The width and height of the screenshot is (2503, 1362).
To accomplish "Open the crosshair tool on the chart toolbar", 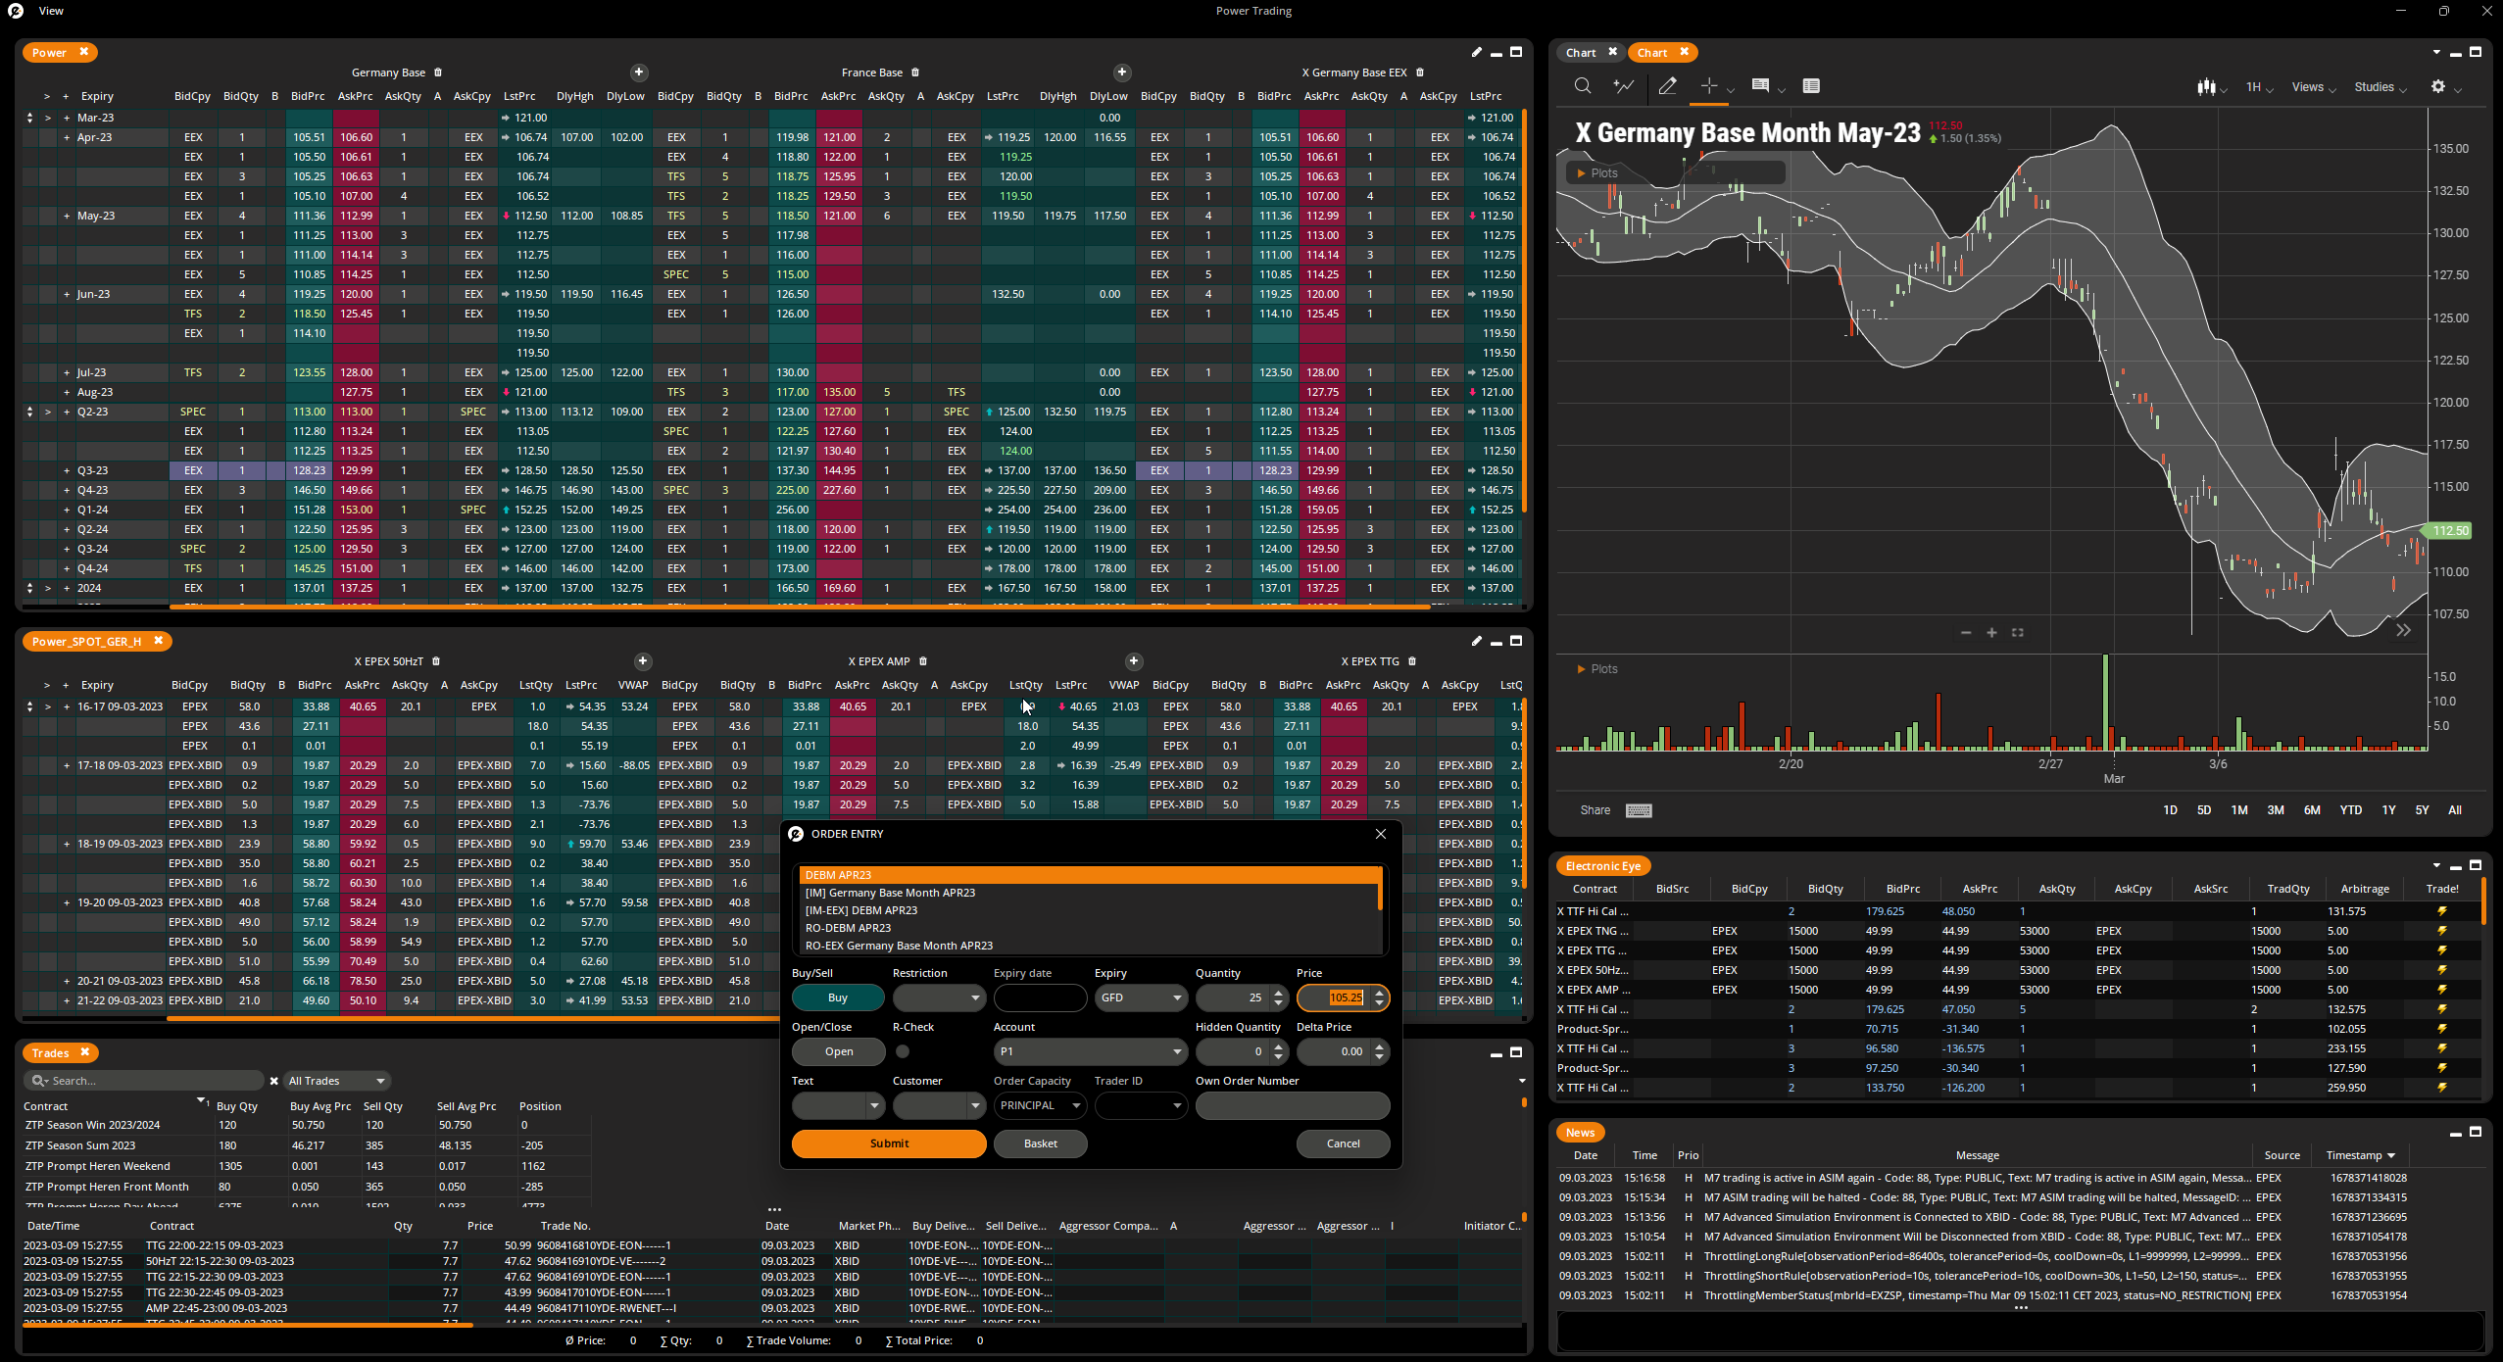I will tap(1709, 86).
